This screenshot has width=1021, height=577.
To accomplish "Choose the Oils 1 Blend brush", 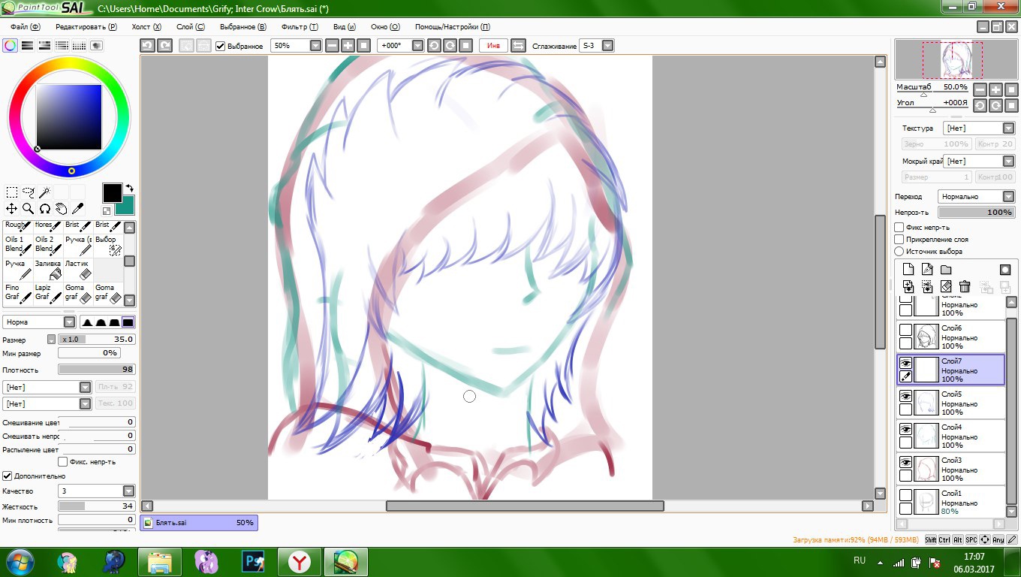I will tap(19, 246).
